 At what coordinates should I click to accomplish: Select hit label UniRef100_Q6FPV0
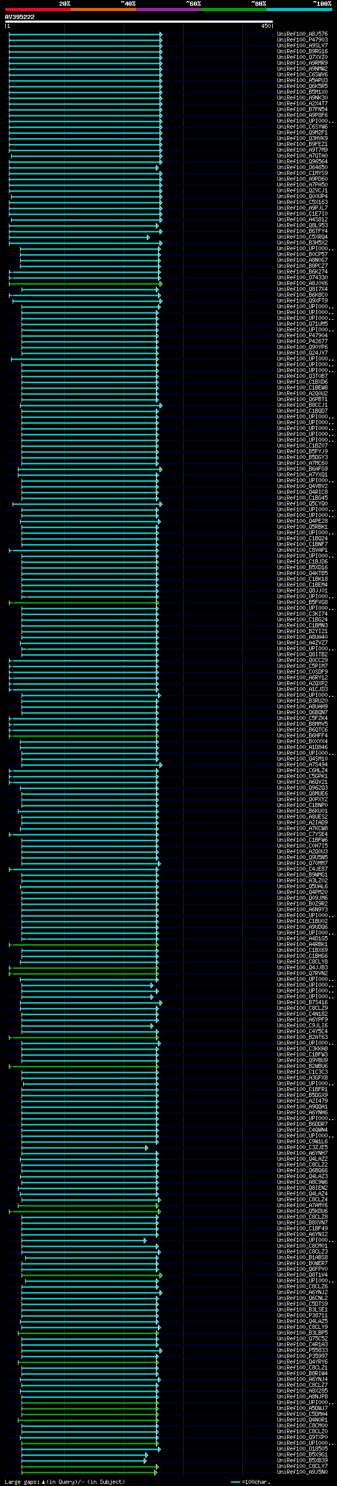(x=302, y=1269)
